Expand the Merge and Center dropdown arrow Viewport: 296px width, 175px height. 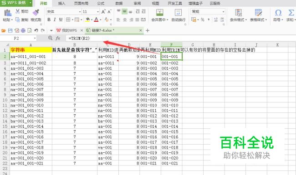(x=167, y=20)
